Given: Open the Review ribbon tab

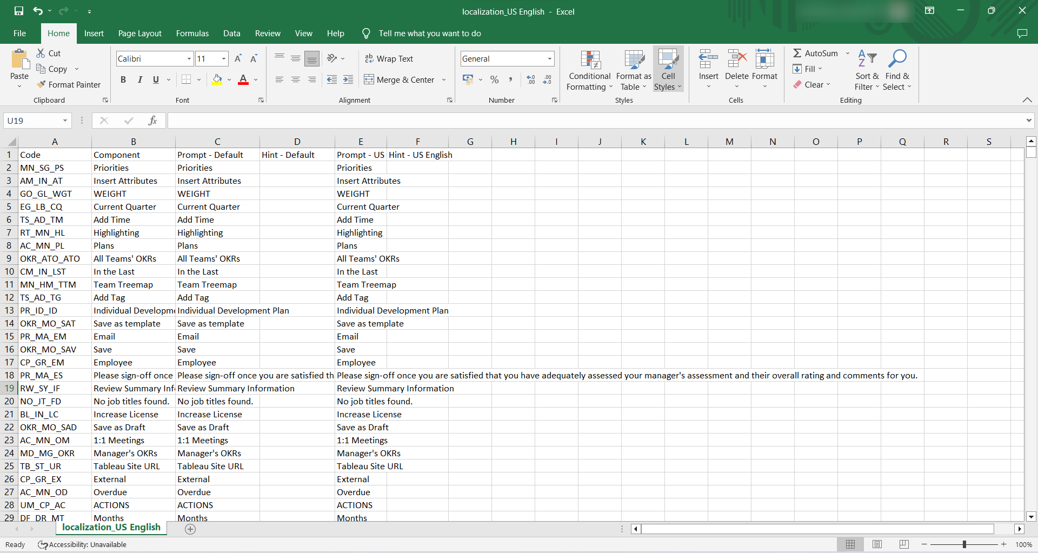Looking at the screenshot, I should (x=267, y=33).
